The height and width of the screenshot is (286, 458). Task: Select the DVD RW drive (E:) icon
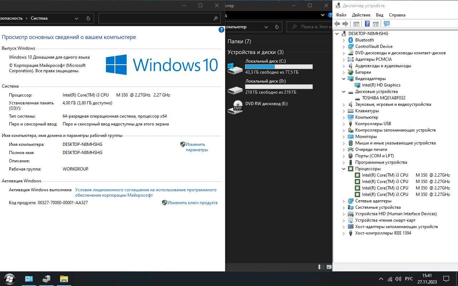pos(235,107)
